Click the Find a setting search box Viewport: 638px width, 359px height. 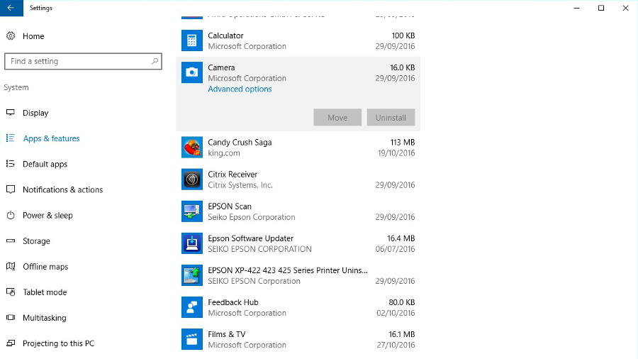pyautogui.click(x=78, y=62)
